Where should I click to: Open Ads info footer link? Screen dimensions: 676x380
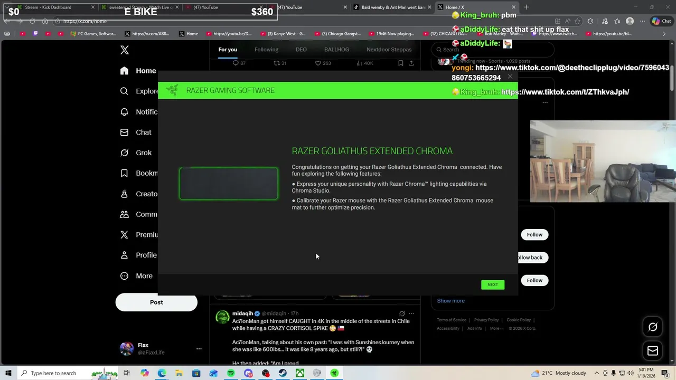click(x=475, y=328)
